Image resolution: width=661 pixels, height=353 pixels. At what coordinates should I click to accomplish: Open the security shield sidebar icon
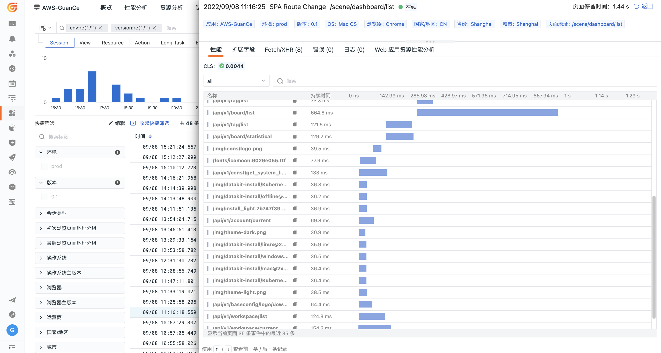[12, 143]
